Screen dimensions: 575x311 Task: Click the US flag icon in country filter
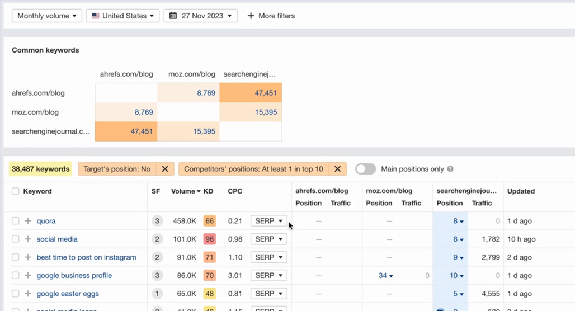coord(95,16)
